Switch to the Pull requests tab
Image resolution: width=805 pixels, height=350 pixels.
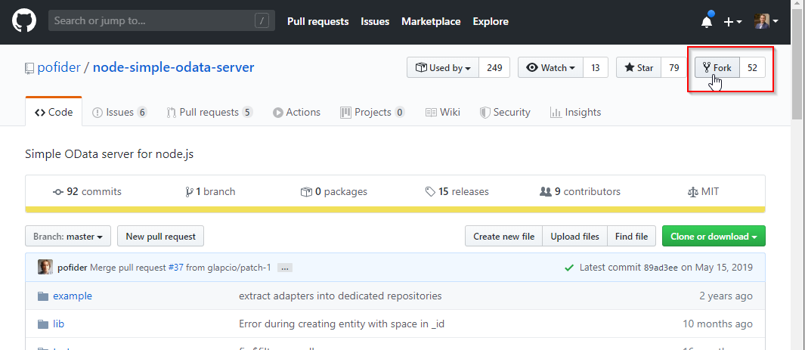tap(210, 112)
